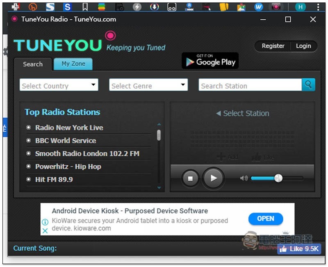Focus the Search Station input field
This screenshot has width=328, height=267.
tap(250, 85)
